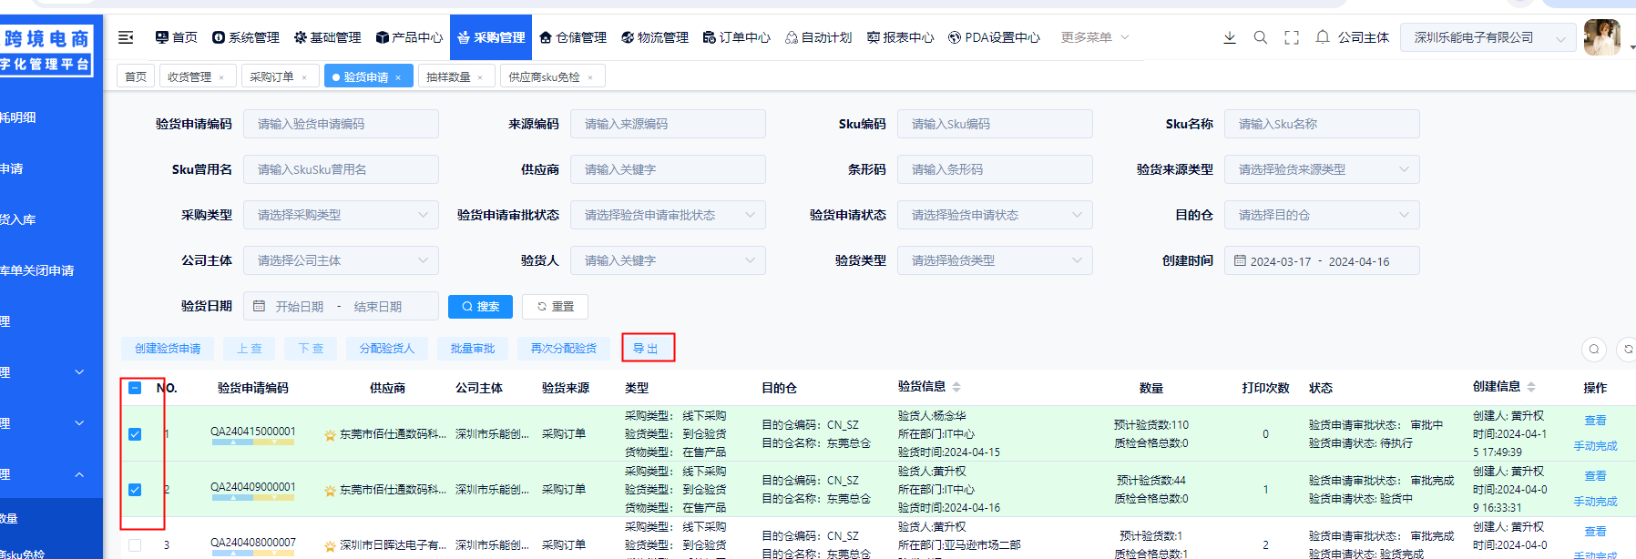
Task: Click the star icon in row 1 supplier
Action: pos(330,435)
